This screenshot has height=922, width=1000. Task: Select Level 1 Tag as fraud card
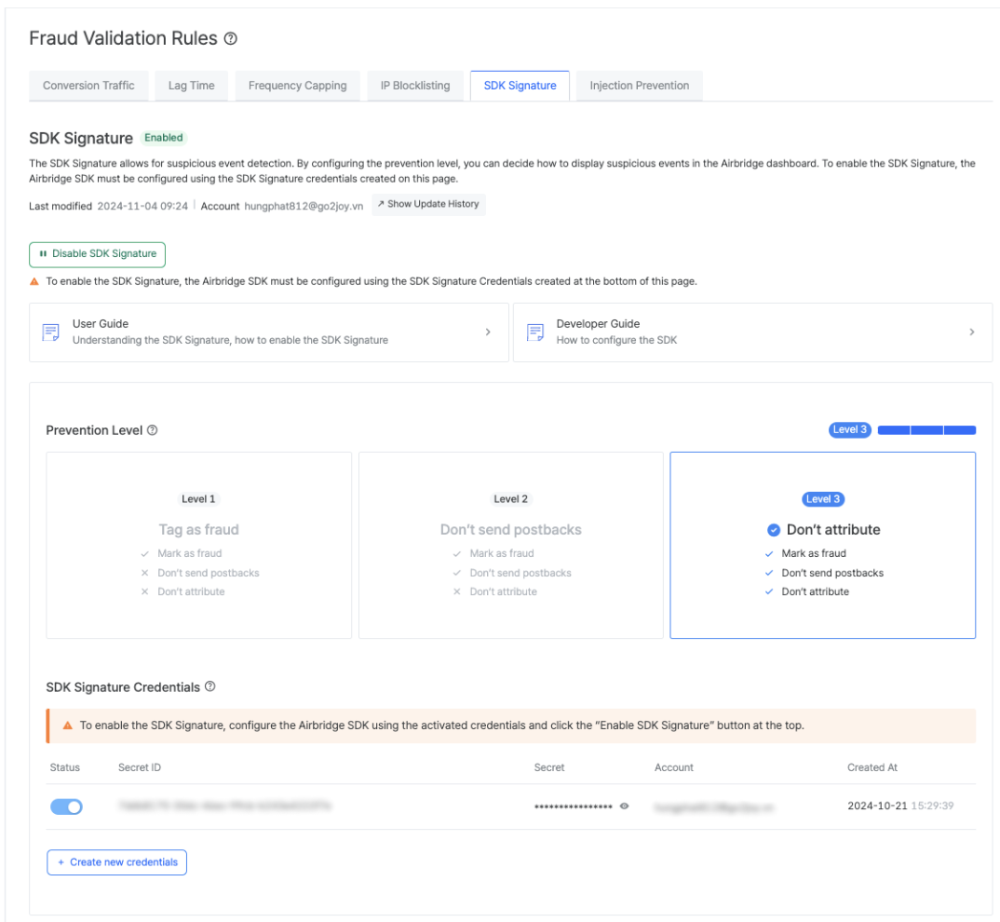tap(198, 545)
